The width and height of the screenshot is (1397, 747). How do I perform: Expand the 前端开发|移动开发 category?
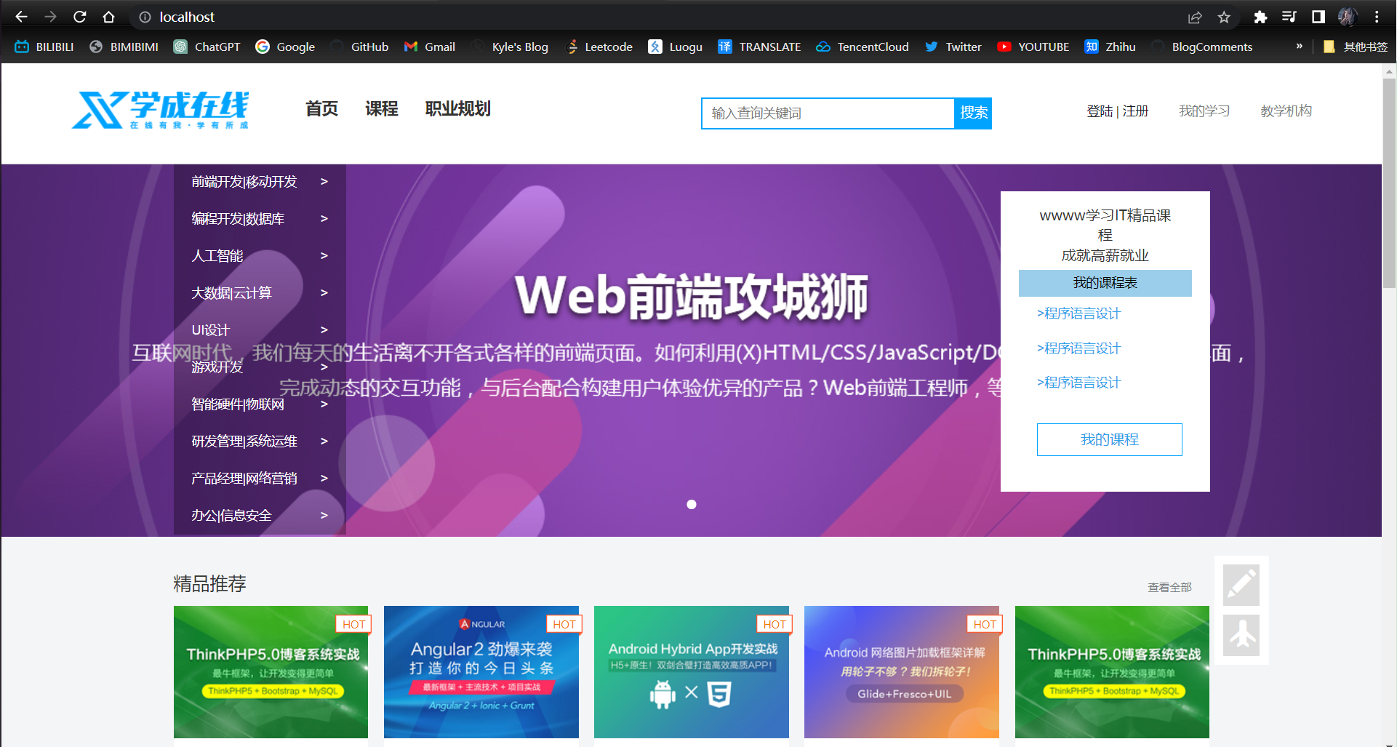tap(260, 182)
